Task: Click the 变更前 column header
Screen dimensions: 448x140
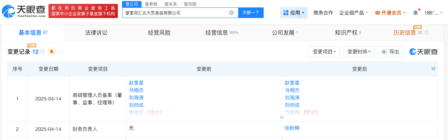Action: tap(204, 69)
